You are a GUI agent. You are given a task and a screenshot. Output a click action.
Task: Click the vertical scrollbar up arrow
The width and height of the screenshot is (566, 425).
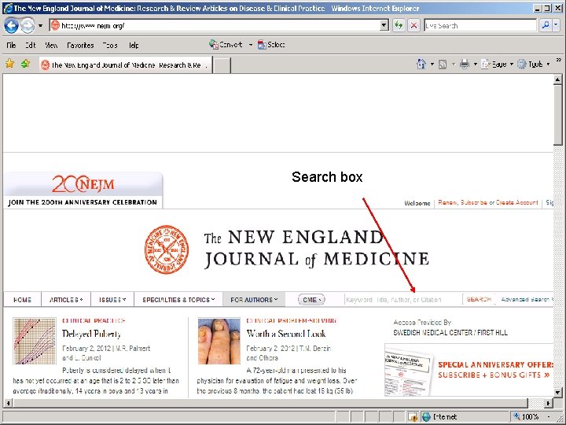[557, 79]
